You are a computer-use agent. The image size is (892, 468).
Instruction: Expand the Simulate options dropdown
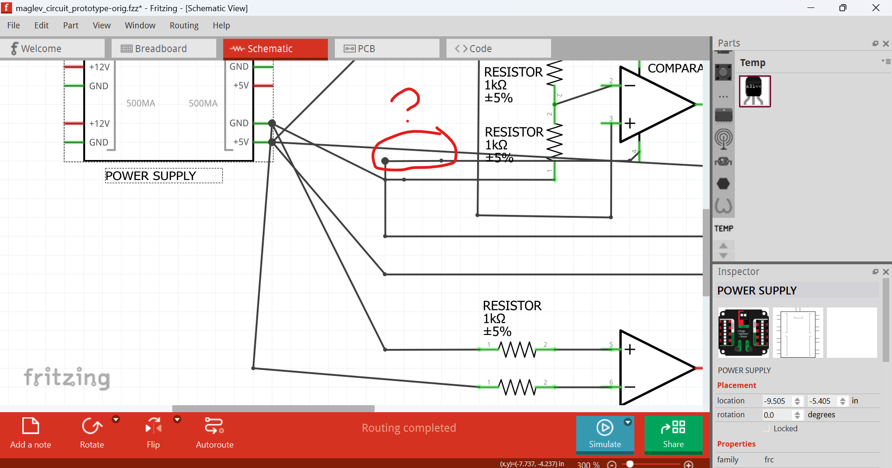pyautogui.click(x=628, y=422)
